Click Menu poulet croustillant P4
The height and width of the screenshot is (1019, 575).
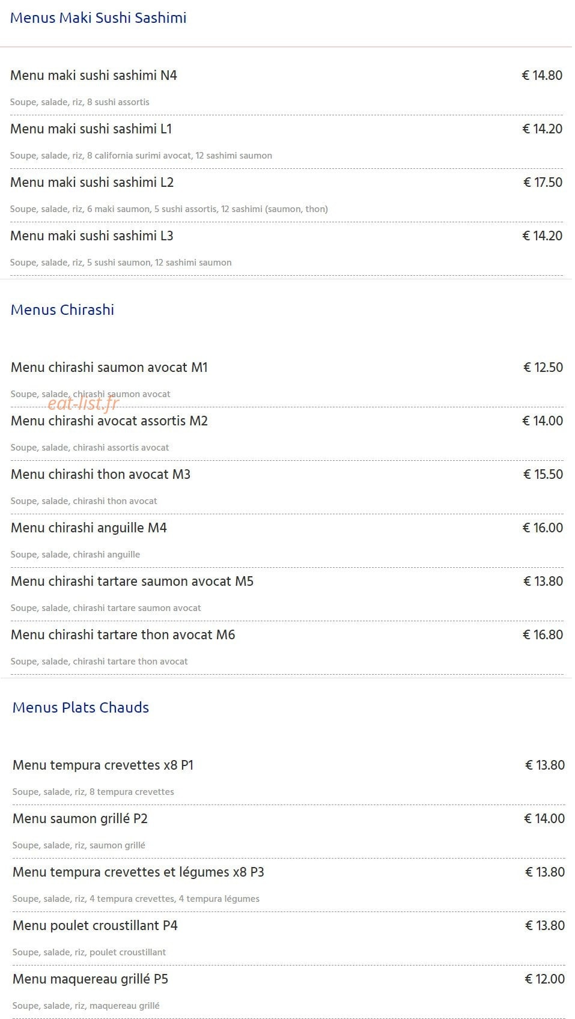pos(95,926)
